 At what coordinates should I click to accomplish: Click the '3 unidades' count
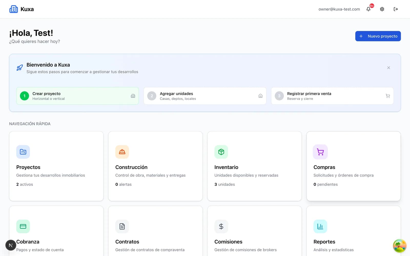tap(224, 184)
